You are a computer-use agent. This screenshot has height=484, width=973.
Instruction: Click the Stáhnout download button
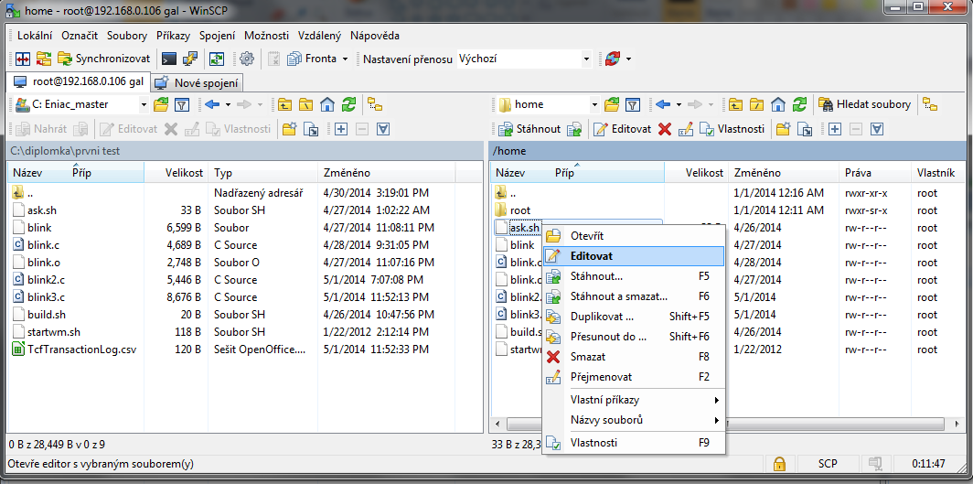coord(530,129)
